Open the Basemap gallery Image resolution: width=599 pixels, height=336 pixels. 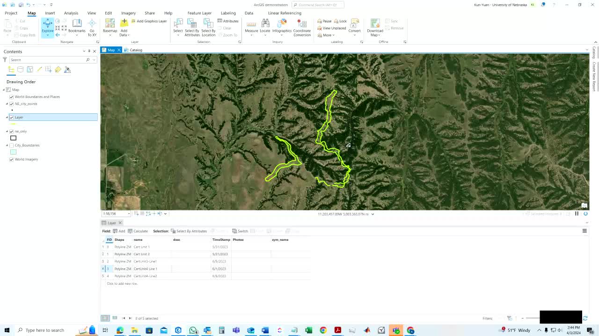[110, 27]
